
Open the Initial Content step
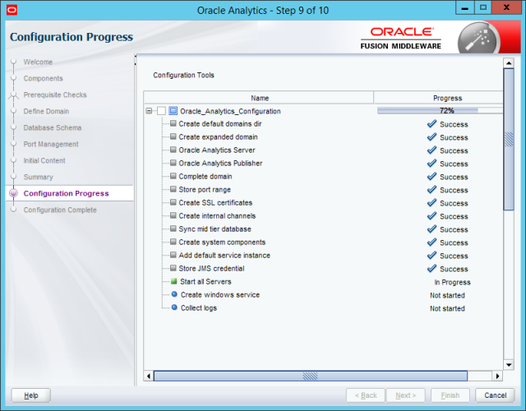[44, 160]
